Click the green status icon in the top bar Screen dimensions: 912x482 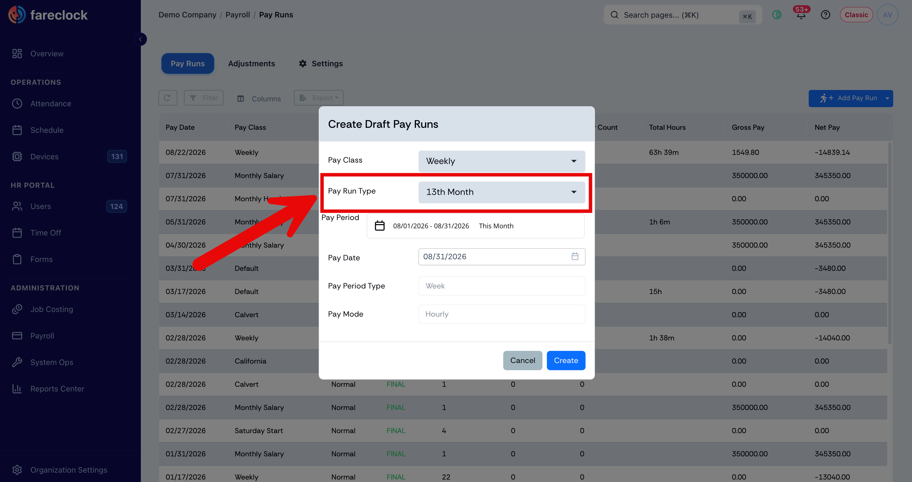click(x=777, y=15)
